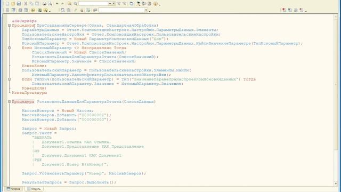Click the Find next icon
The image size is (341, 192).
click(x=119, y=4)
